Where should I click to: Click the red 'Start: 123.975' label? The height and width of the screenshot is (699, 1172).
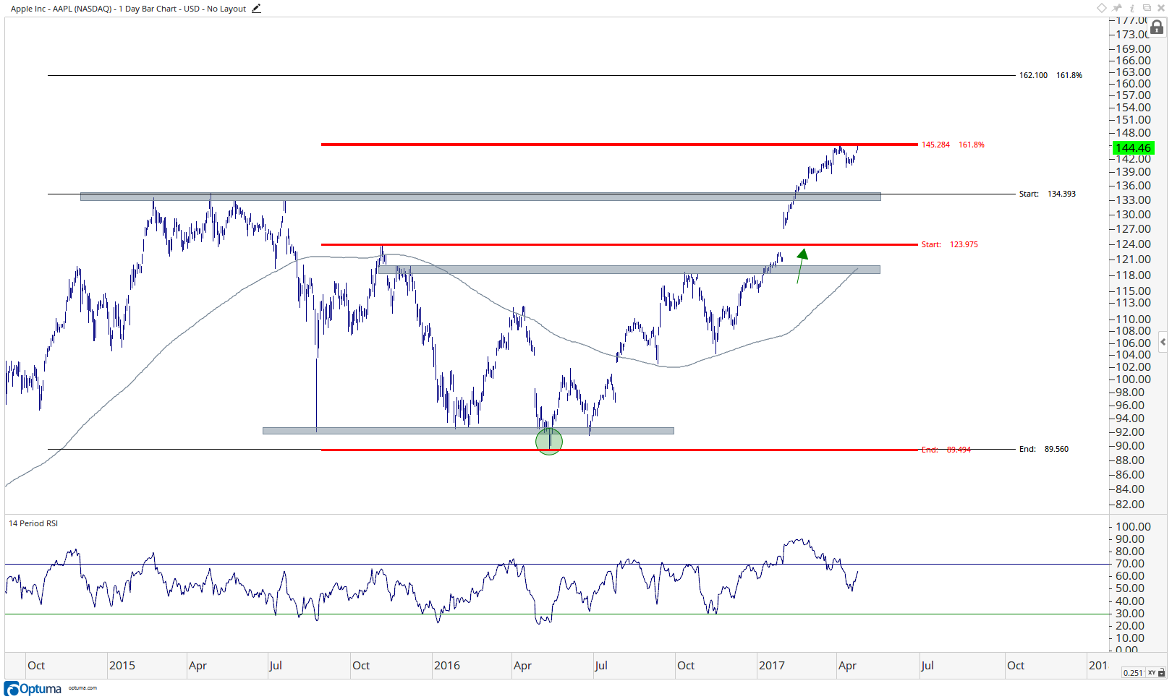click(949, 244)
